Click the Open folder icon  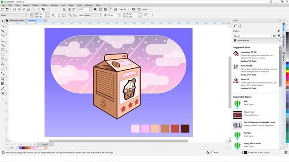click(x=7, y=9)
